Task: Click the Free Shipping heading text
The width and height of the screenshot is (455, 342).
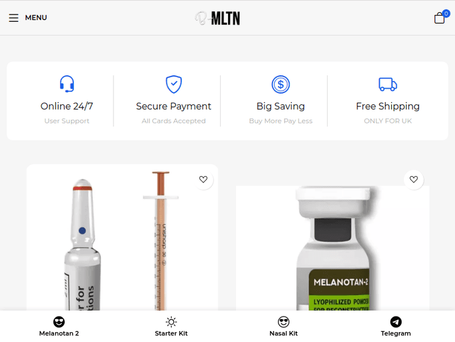Action: click(388, 106)
